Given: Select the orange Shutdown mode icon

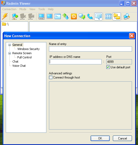Looking at the screenshot, I should [x=74, y=16].
